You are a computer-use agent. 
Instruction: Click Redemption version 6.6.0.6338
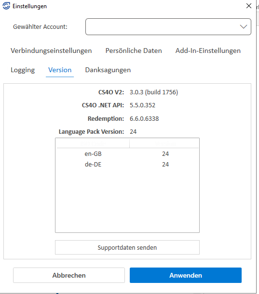(144, 118)
